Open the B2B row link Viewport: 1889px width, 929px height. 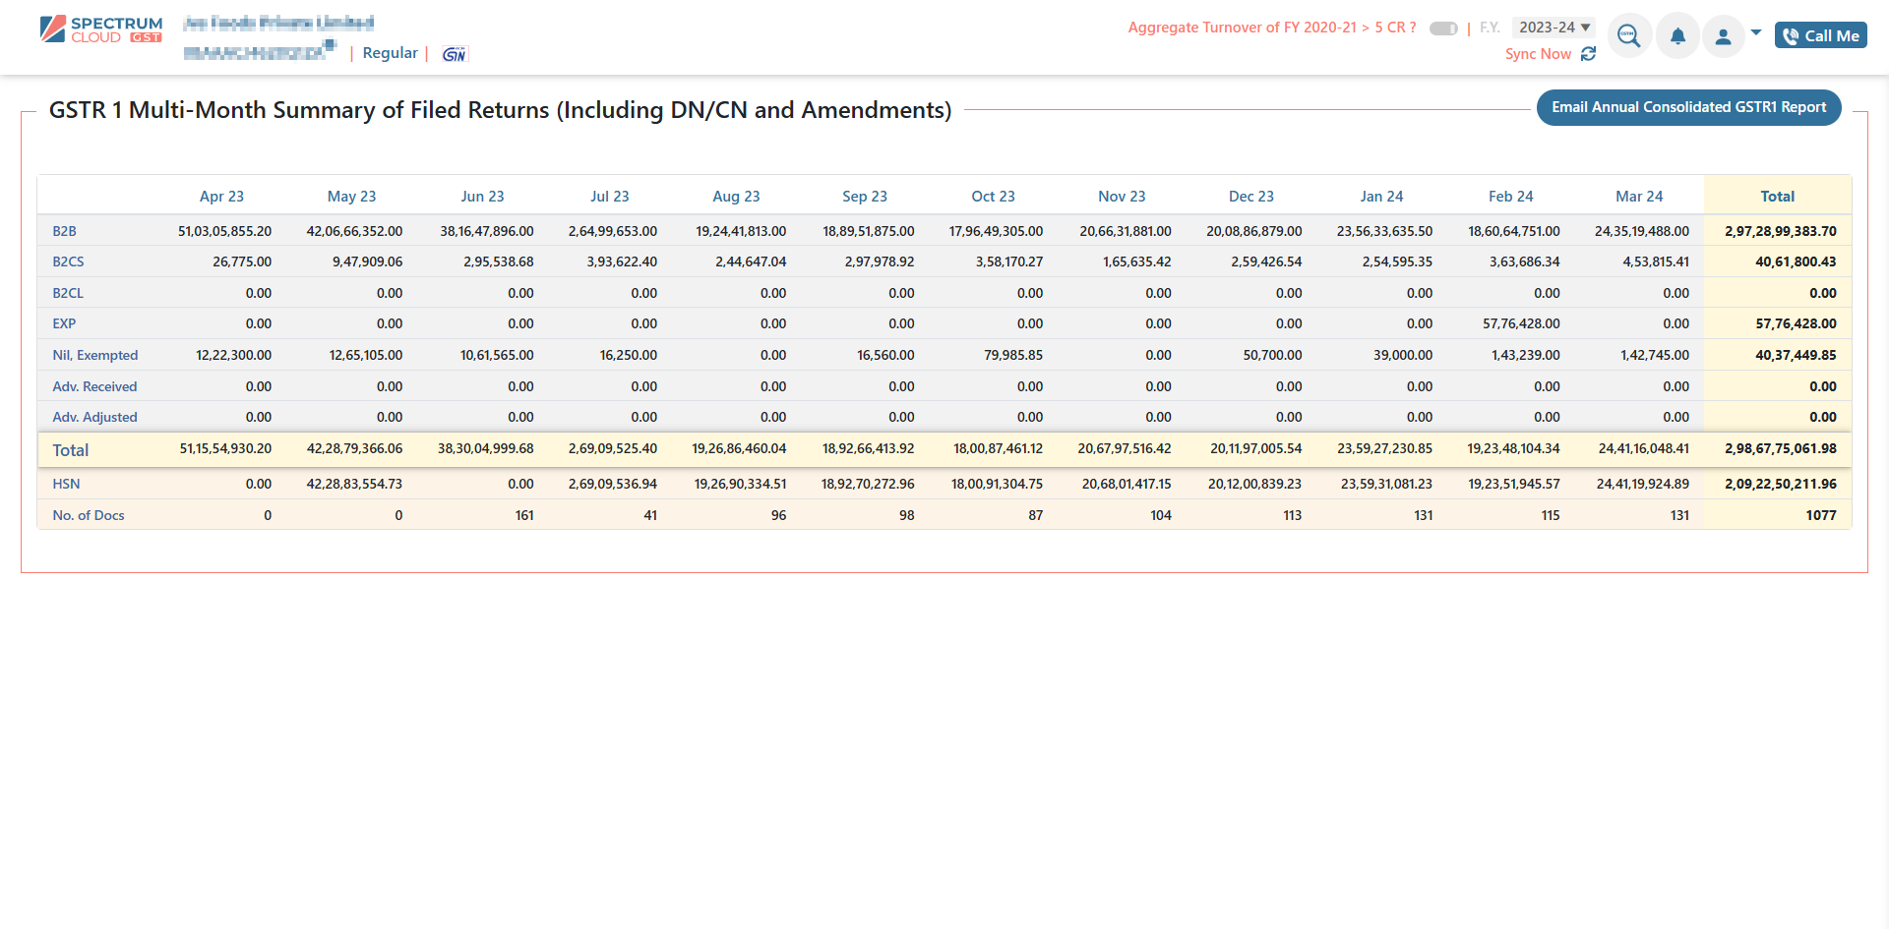coord(64,231)
